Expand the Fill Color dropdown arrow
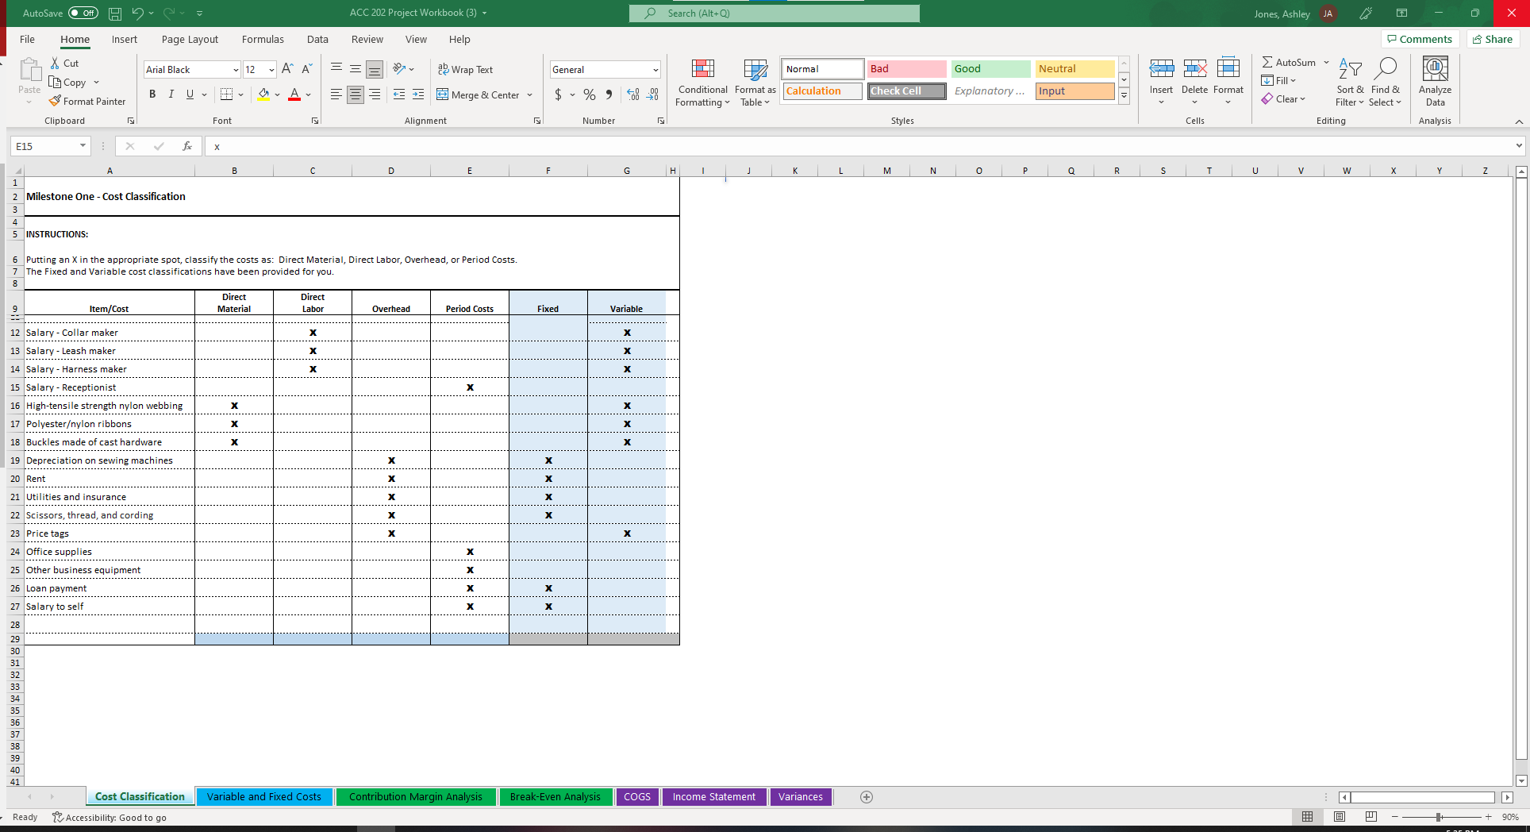The height and width of the screenshot is (832, 1530). tap(278, 94)
